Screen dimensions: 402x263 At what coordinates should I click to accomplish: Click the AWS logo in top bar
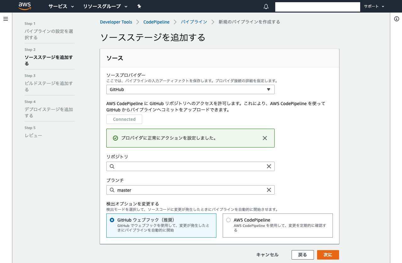tap(25, 6)
